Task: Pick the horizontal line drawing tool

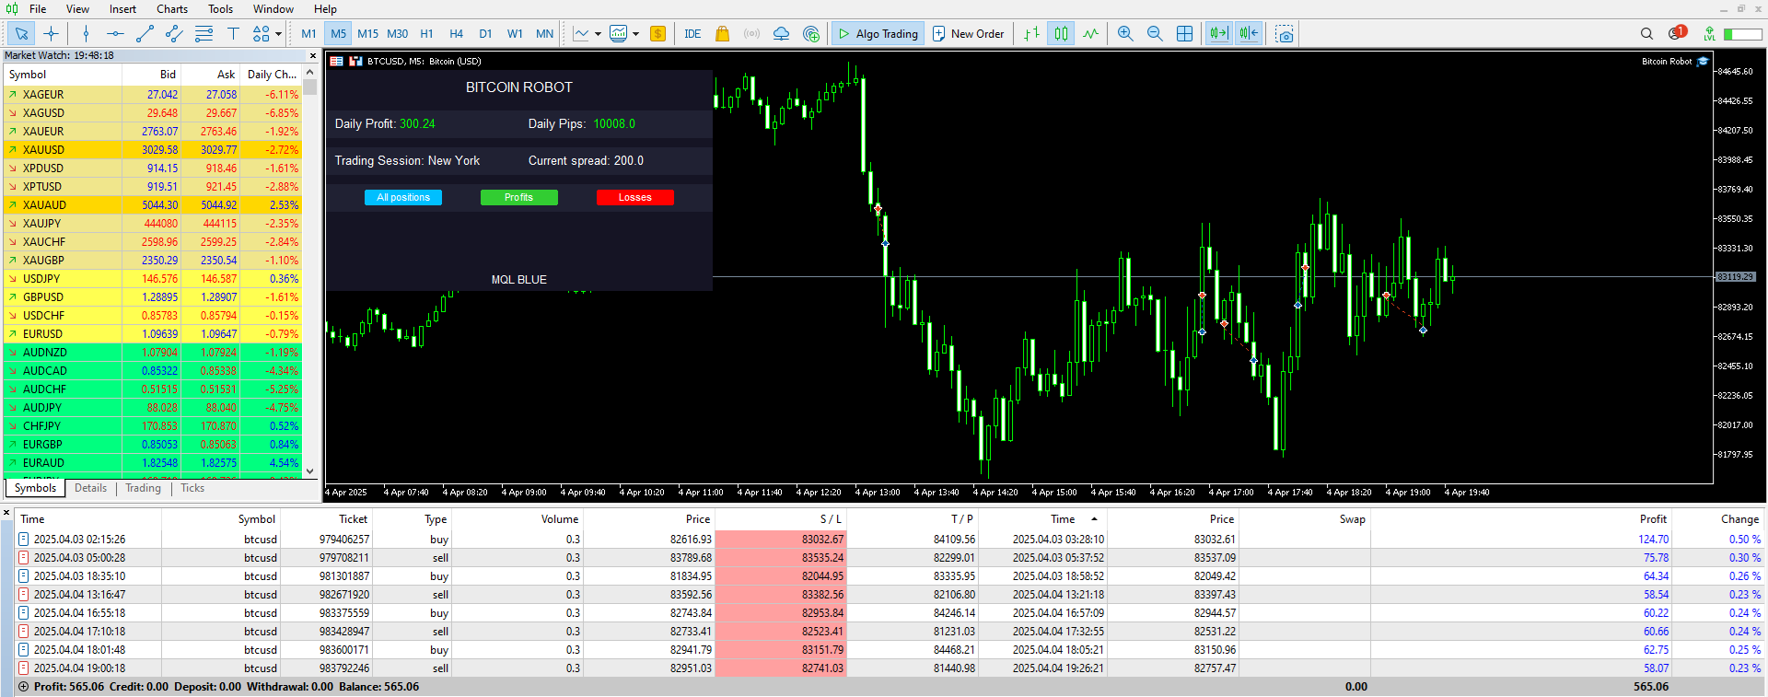Action: [115, 34]
